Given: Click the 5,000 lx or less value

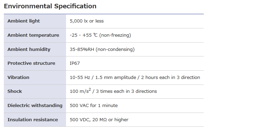Looking at the screenshot, I should (87, 21).
